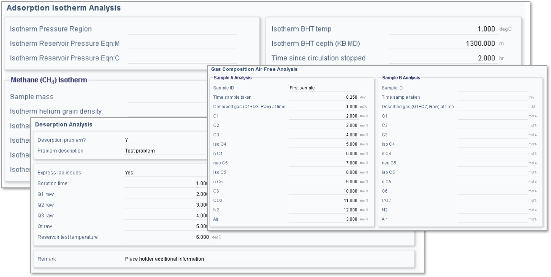551x277 pixels.
Task: Click the Express lab issues field
Action: 166,173
